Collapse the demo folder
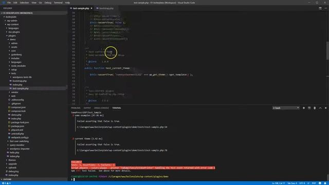 tap(12, 40)
